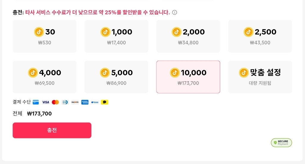Pick the 2,500 coins package
305x164 pixels.
(x=260, y=36)
